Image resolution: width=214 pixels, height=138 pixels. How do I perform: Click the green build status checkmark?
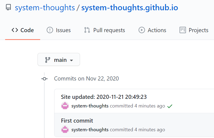point(170,106)
